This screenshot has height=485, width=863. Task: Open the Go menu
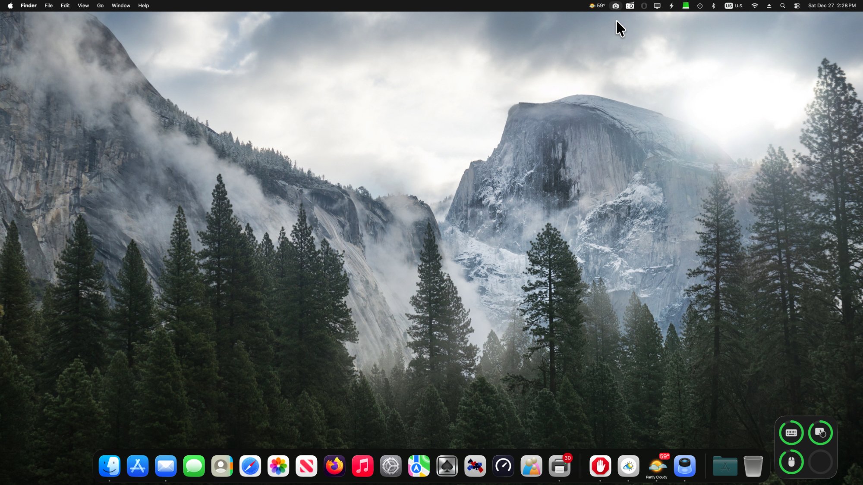100,6
